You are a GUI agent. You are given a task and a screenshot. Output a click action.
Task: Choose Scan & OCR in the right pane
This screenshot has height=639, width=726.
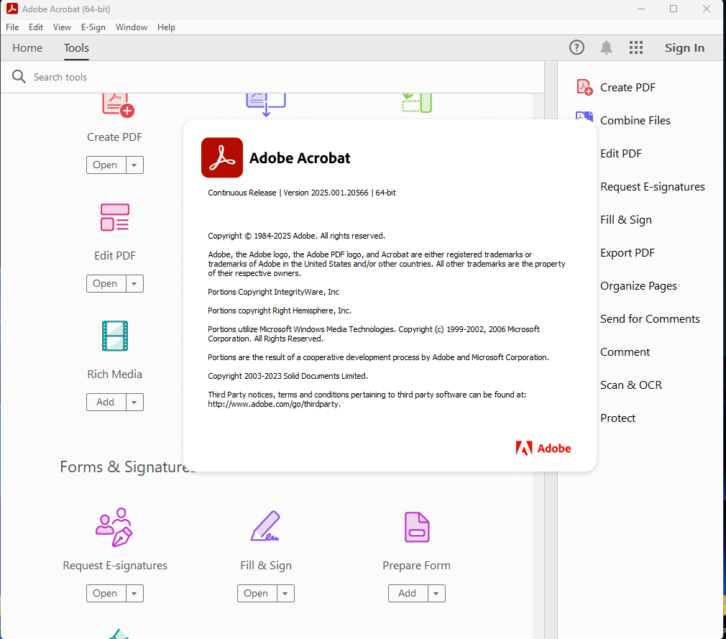[631, 385]
